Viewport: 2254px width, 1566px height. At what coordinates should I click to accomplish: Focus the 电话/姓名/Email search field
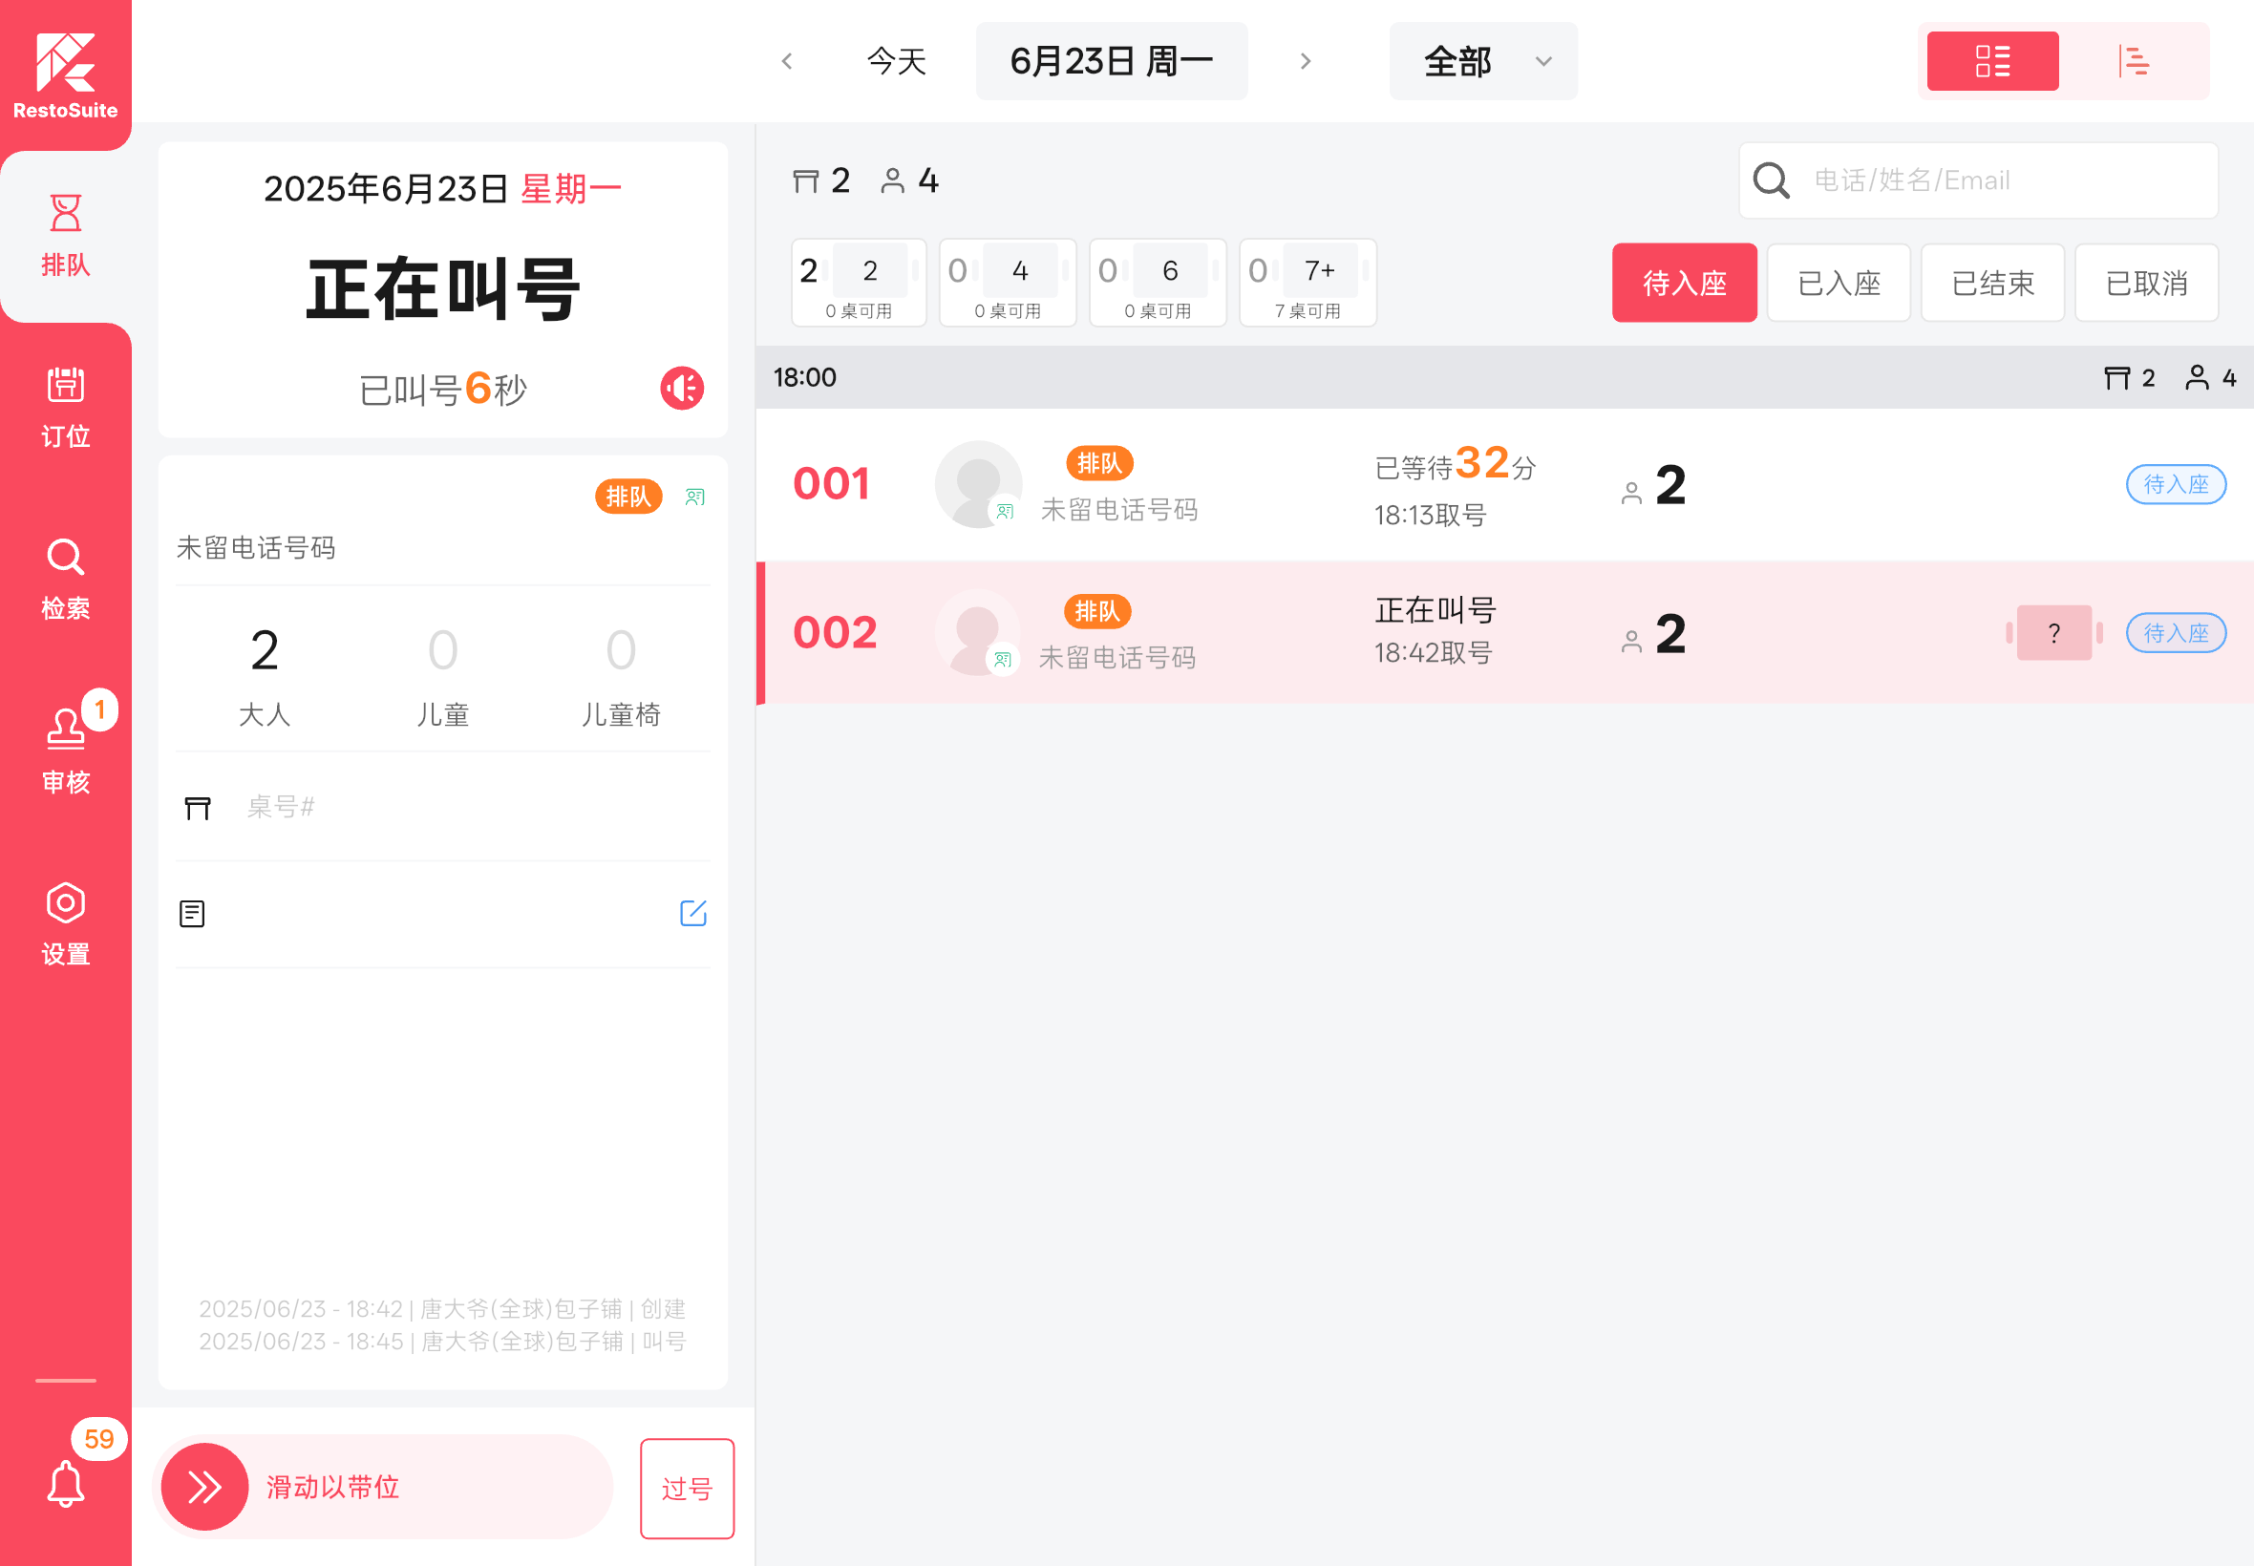click(x=1977, y=180)
